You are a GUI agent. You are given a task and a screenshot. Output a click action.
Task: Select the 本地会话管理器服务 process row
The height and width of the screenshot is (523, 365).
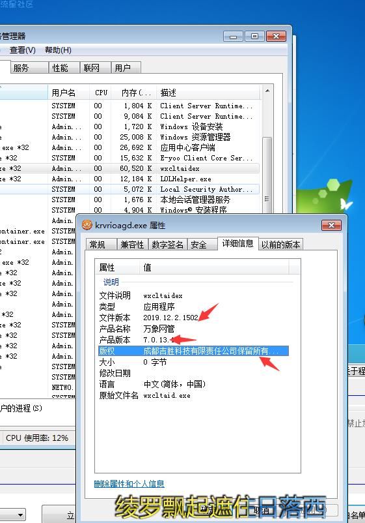click(129, 200)
